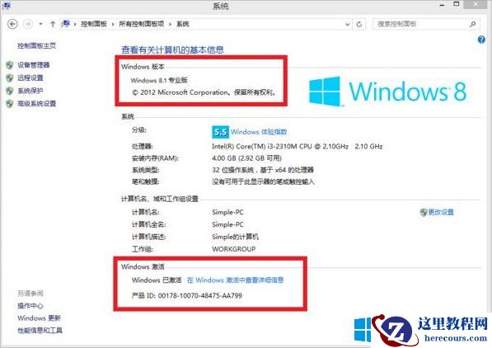The width and height of the screenshot is (492, 348).
Task: Go back with the back arrow button
Action: click(x=12, y=24)
